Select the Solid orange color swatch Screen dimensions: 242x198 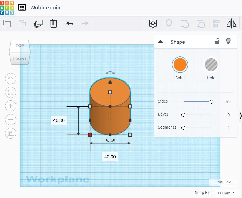point(180,65)
